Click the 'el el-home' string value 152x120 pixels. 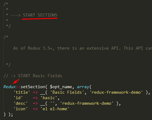(55, 109)
